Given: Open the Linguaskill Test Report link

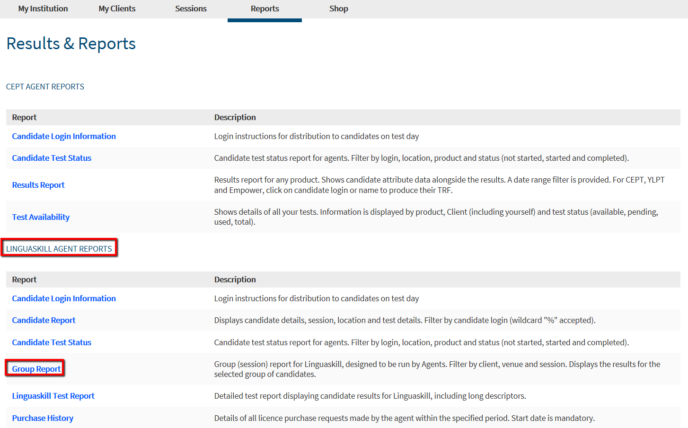Looking at the screenshot, I should [53, 396].
